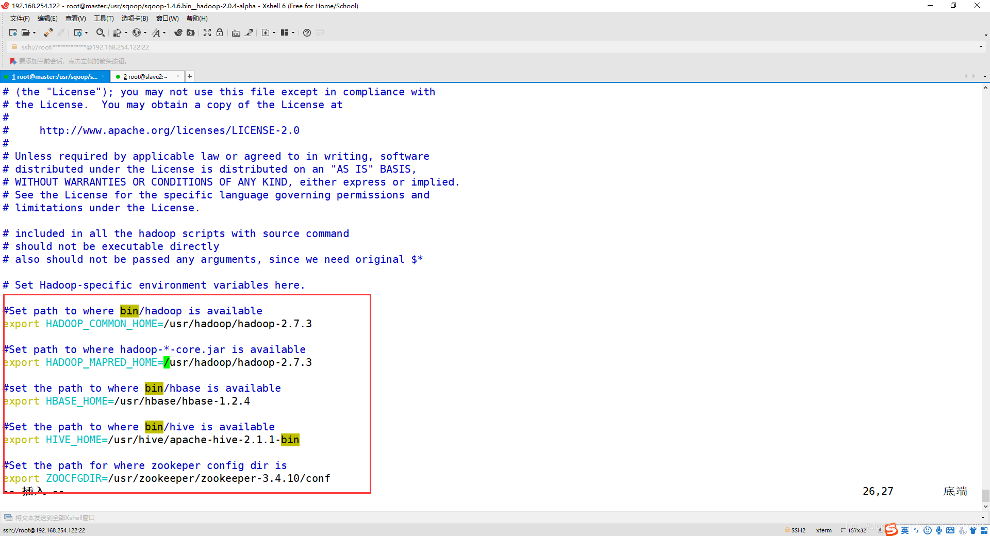Click the New Session toolbar icon
The image size is (990, 536).
click(x=13, y=32)
